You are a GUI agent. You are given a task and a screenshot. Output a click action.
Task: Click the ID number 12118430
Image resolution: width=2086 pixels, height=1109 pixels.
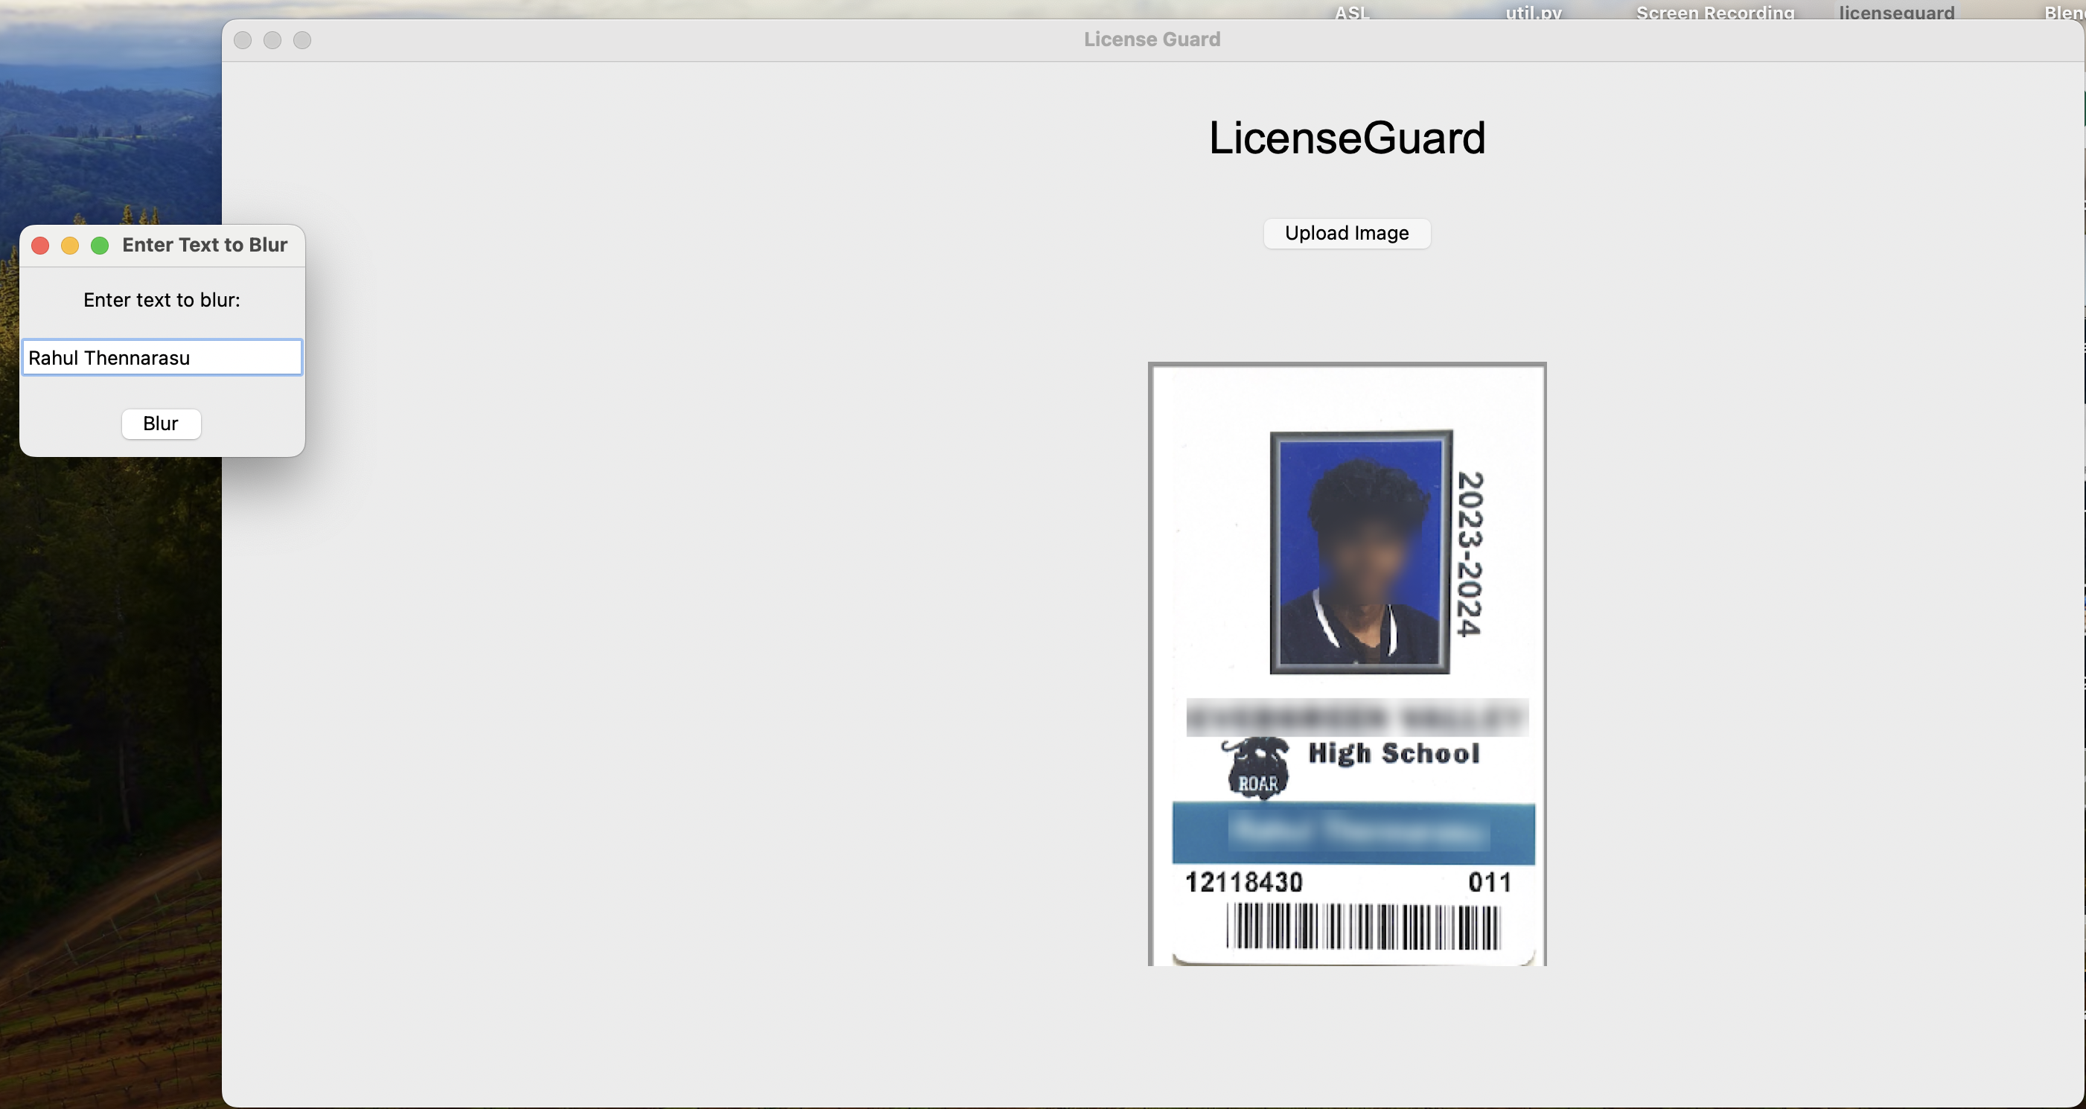point(1244,882)
